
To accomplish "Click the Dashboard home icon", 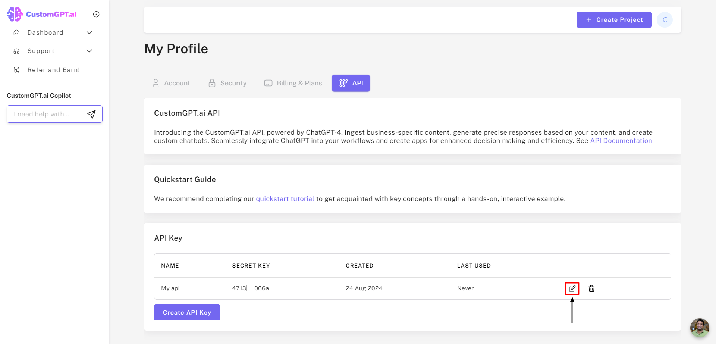I will click(16, 32).
